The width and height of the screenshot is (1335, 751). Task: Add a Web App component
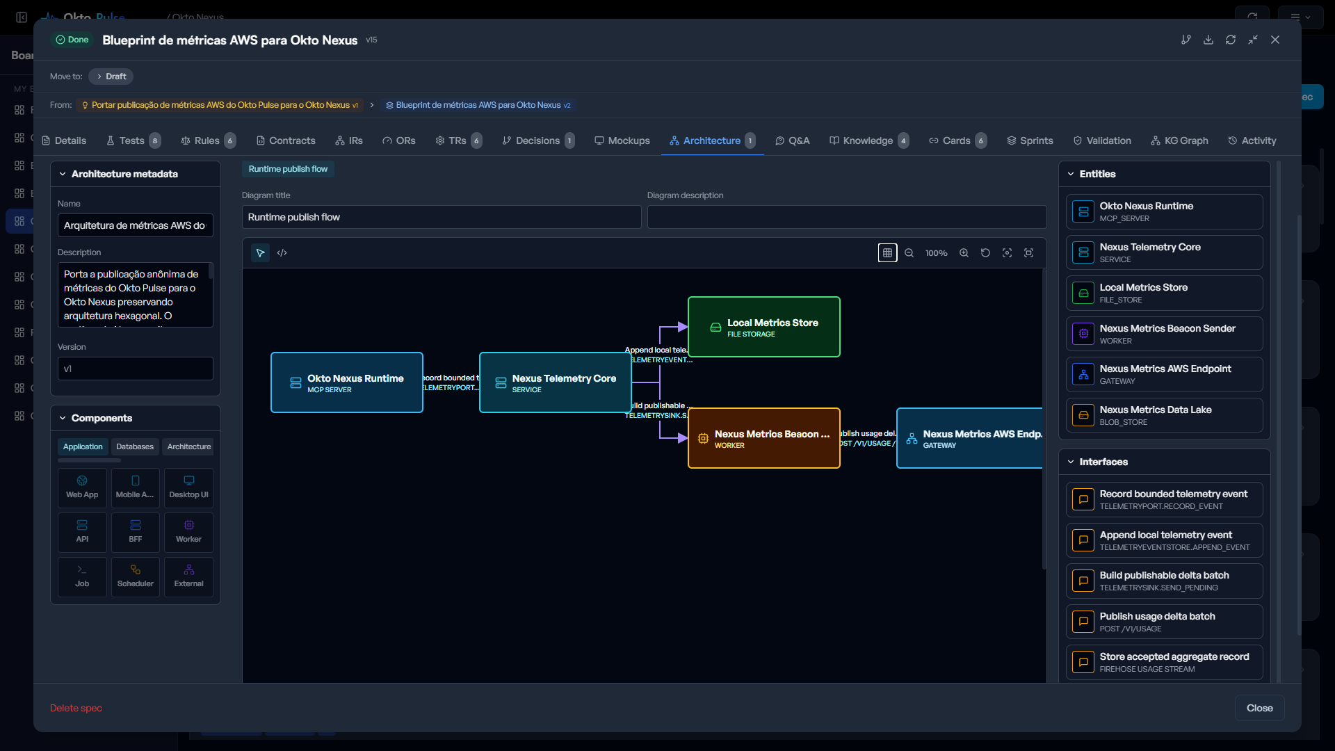(82, 487)
